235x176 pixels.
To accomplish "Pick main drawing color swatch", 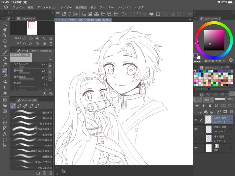I will click(195, 55).
